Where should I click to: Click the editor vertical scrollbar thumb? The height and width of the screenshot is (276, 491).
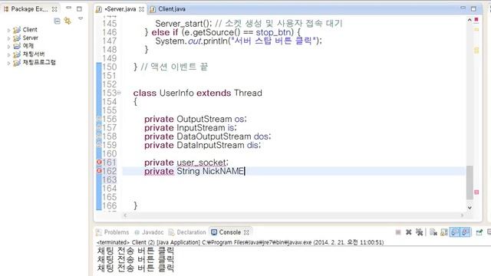(x=470, y=182)
